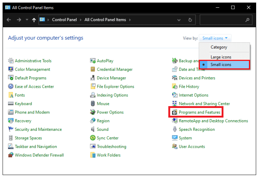Click the AutoPlay icon

[x=93, y=61]
